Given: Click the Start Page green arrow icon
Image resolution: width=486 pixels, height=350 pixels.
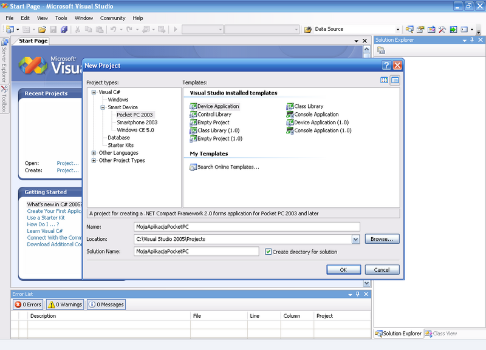Looking at the screenshot, I should (453, 29).
